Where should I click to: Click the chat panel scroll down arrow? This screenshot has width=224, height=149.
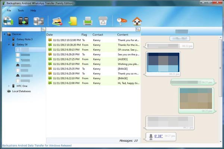pos(221,142)
